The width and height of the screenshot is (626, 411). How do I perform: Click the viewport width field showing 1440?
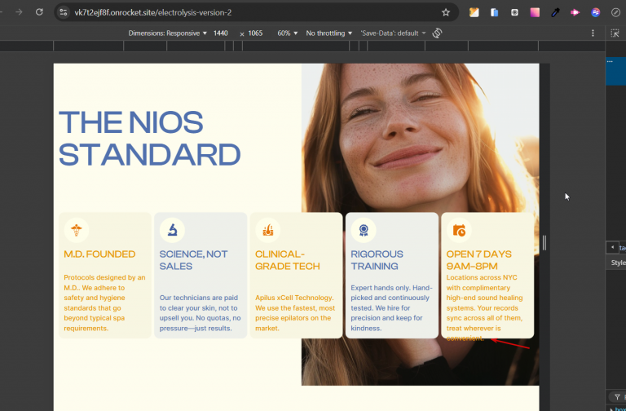click(x=221, y=33)
